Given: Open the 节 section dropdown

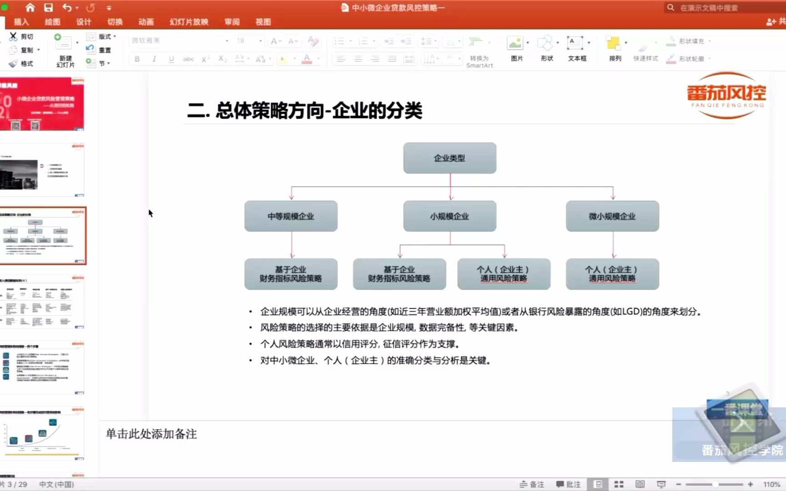Looking at the screenshot, I should (x=98, y=63).
